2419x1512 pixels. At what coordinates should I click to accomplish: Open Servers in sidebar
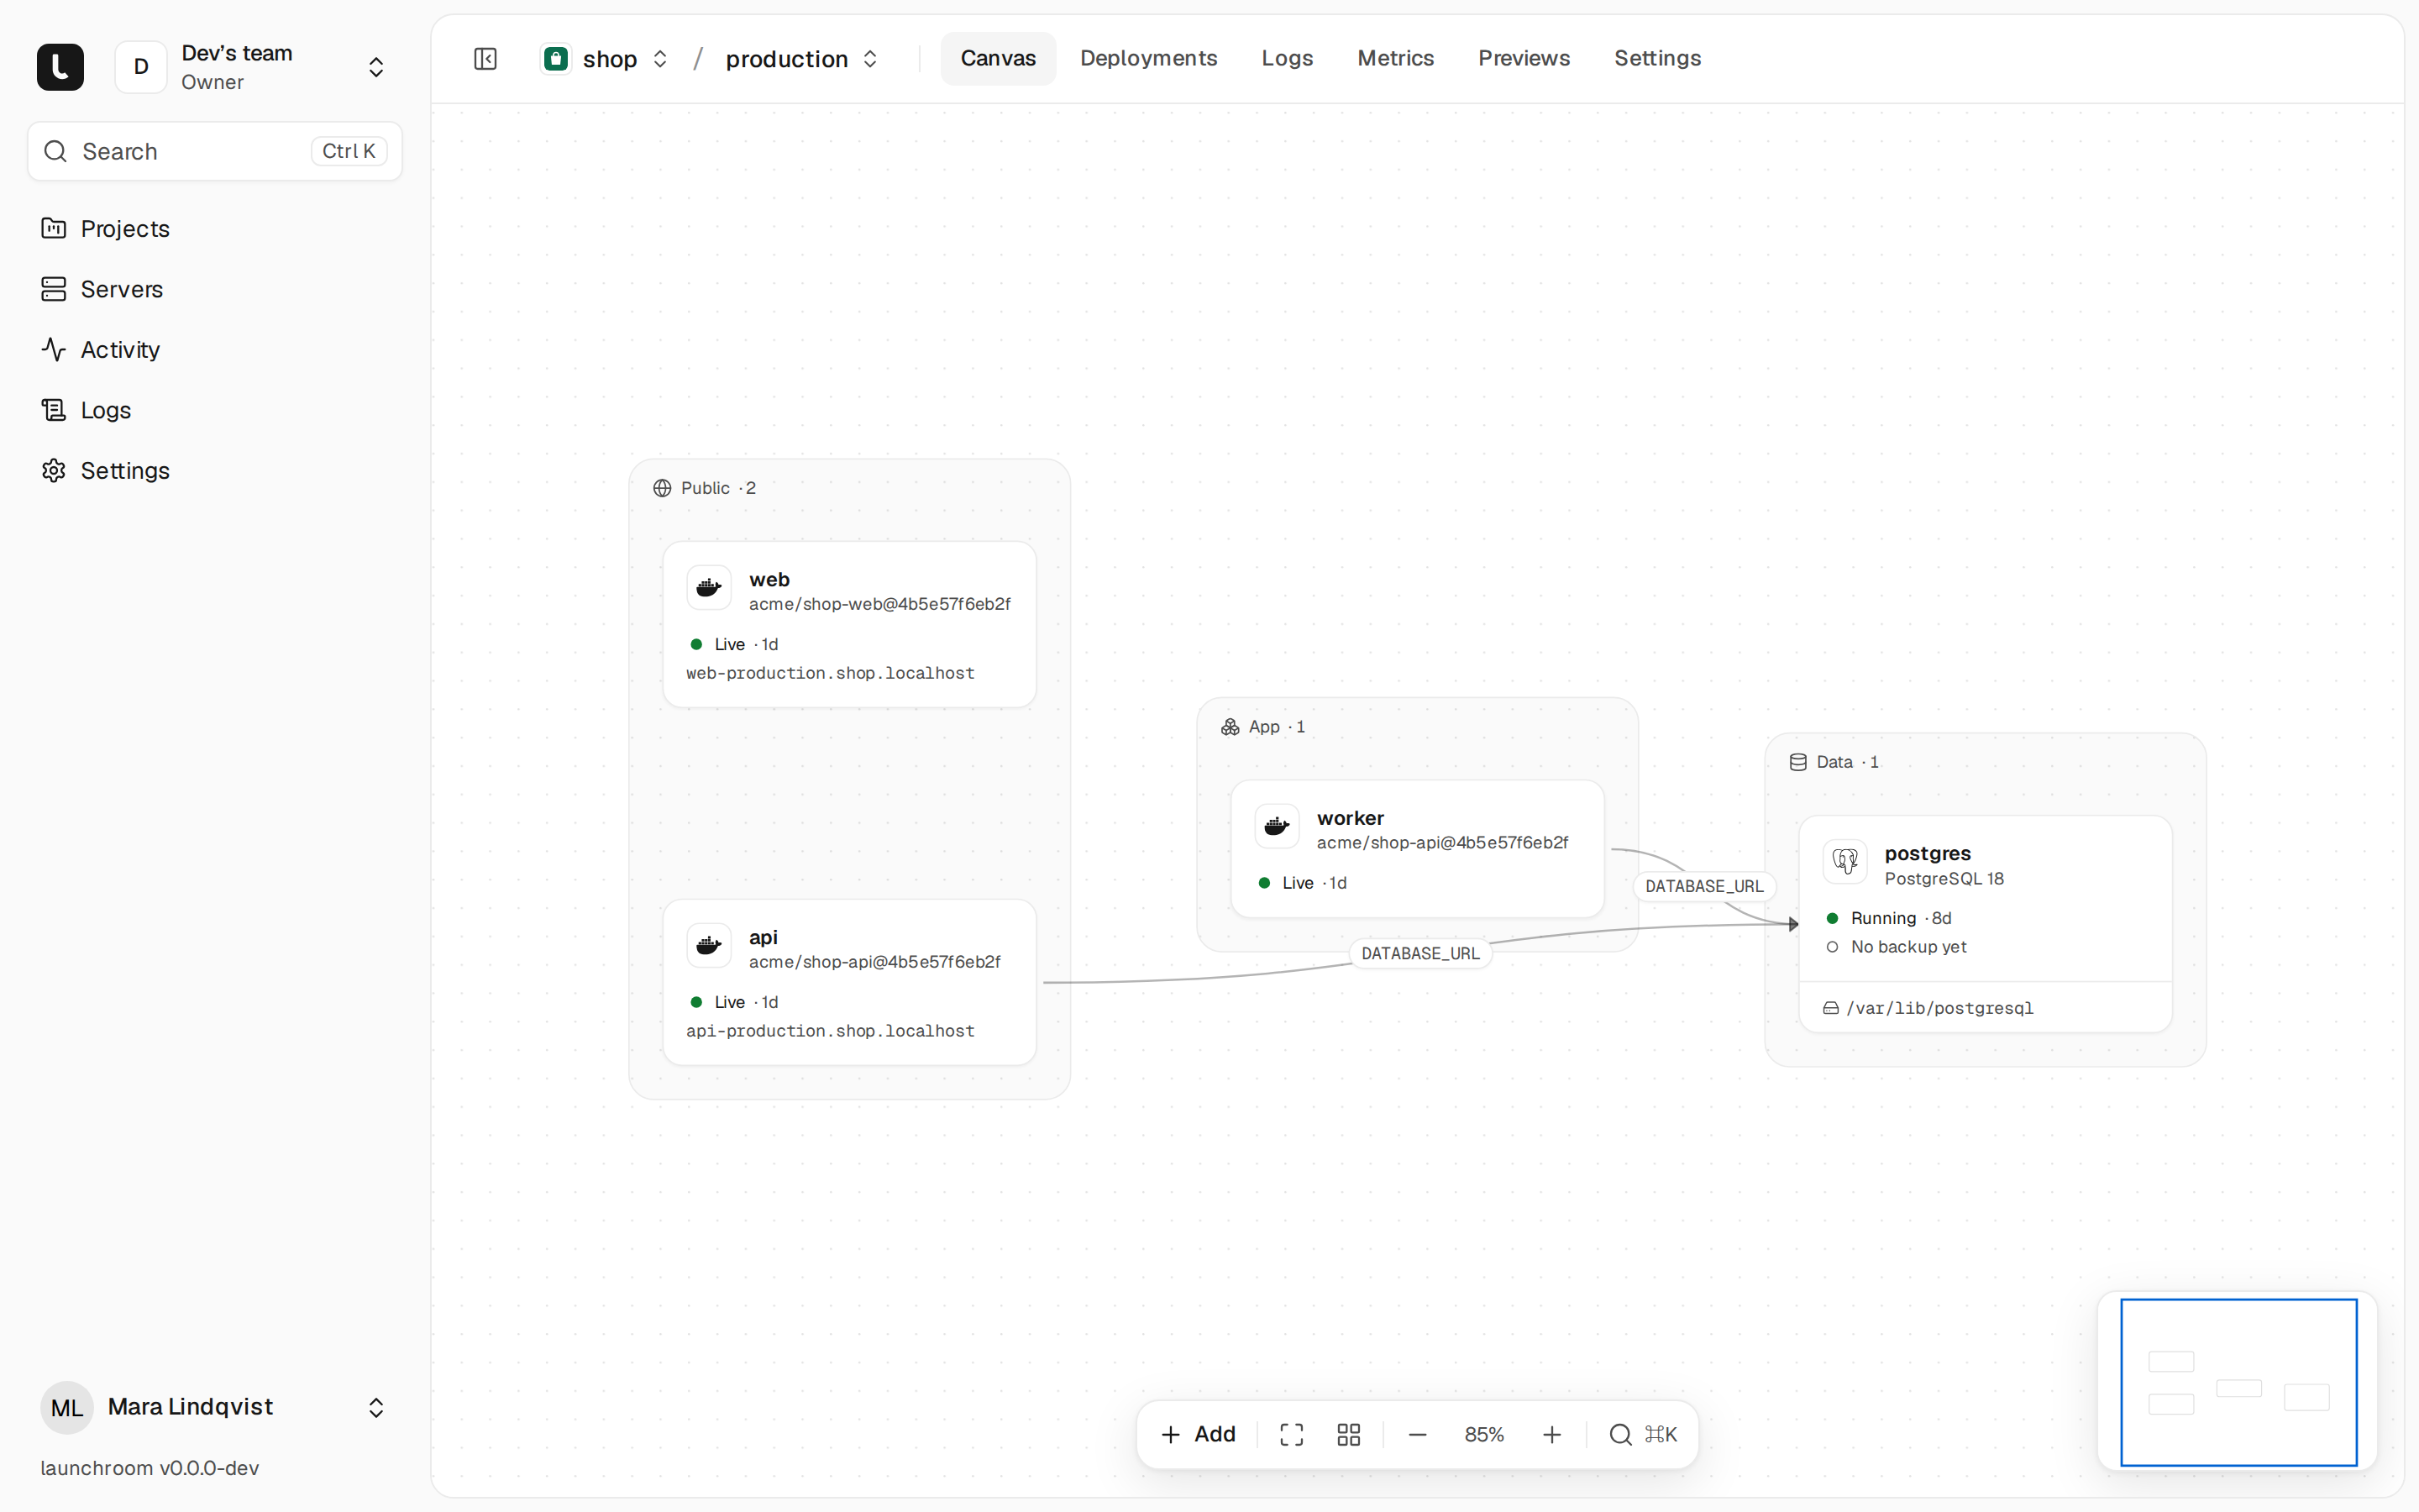click(214, 289)
